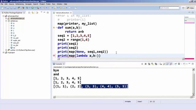
Task: Expand the myproject node
Action: tap(3, 53)
